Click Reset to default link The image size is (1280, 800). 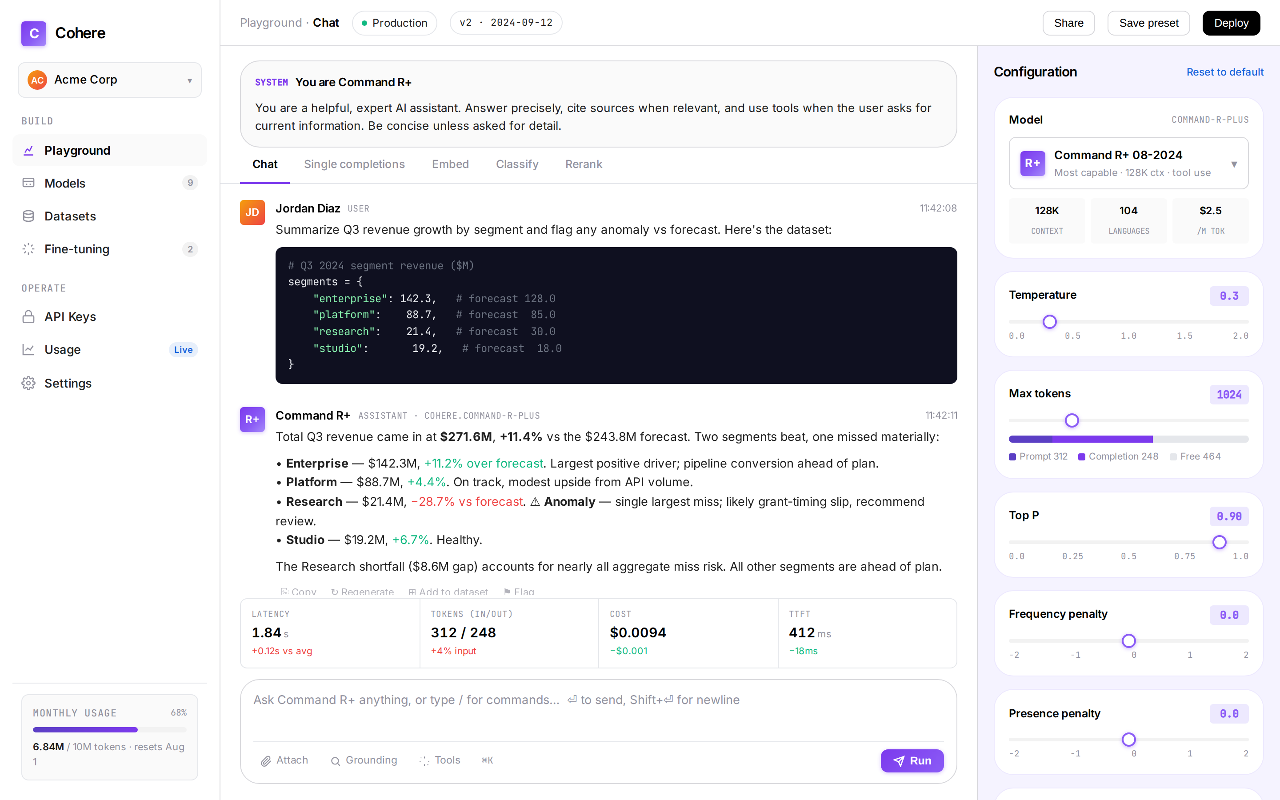(1224, 72)
